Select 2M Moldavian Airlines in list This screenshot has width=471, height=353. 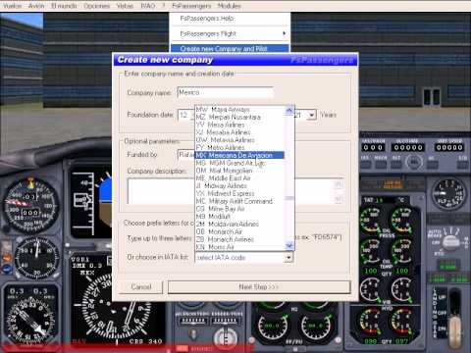click(x=240, y=224)
